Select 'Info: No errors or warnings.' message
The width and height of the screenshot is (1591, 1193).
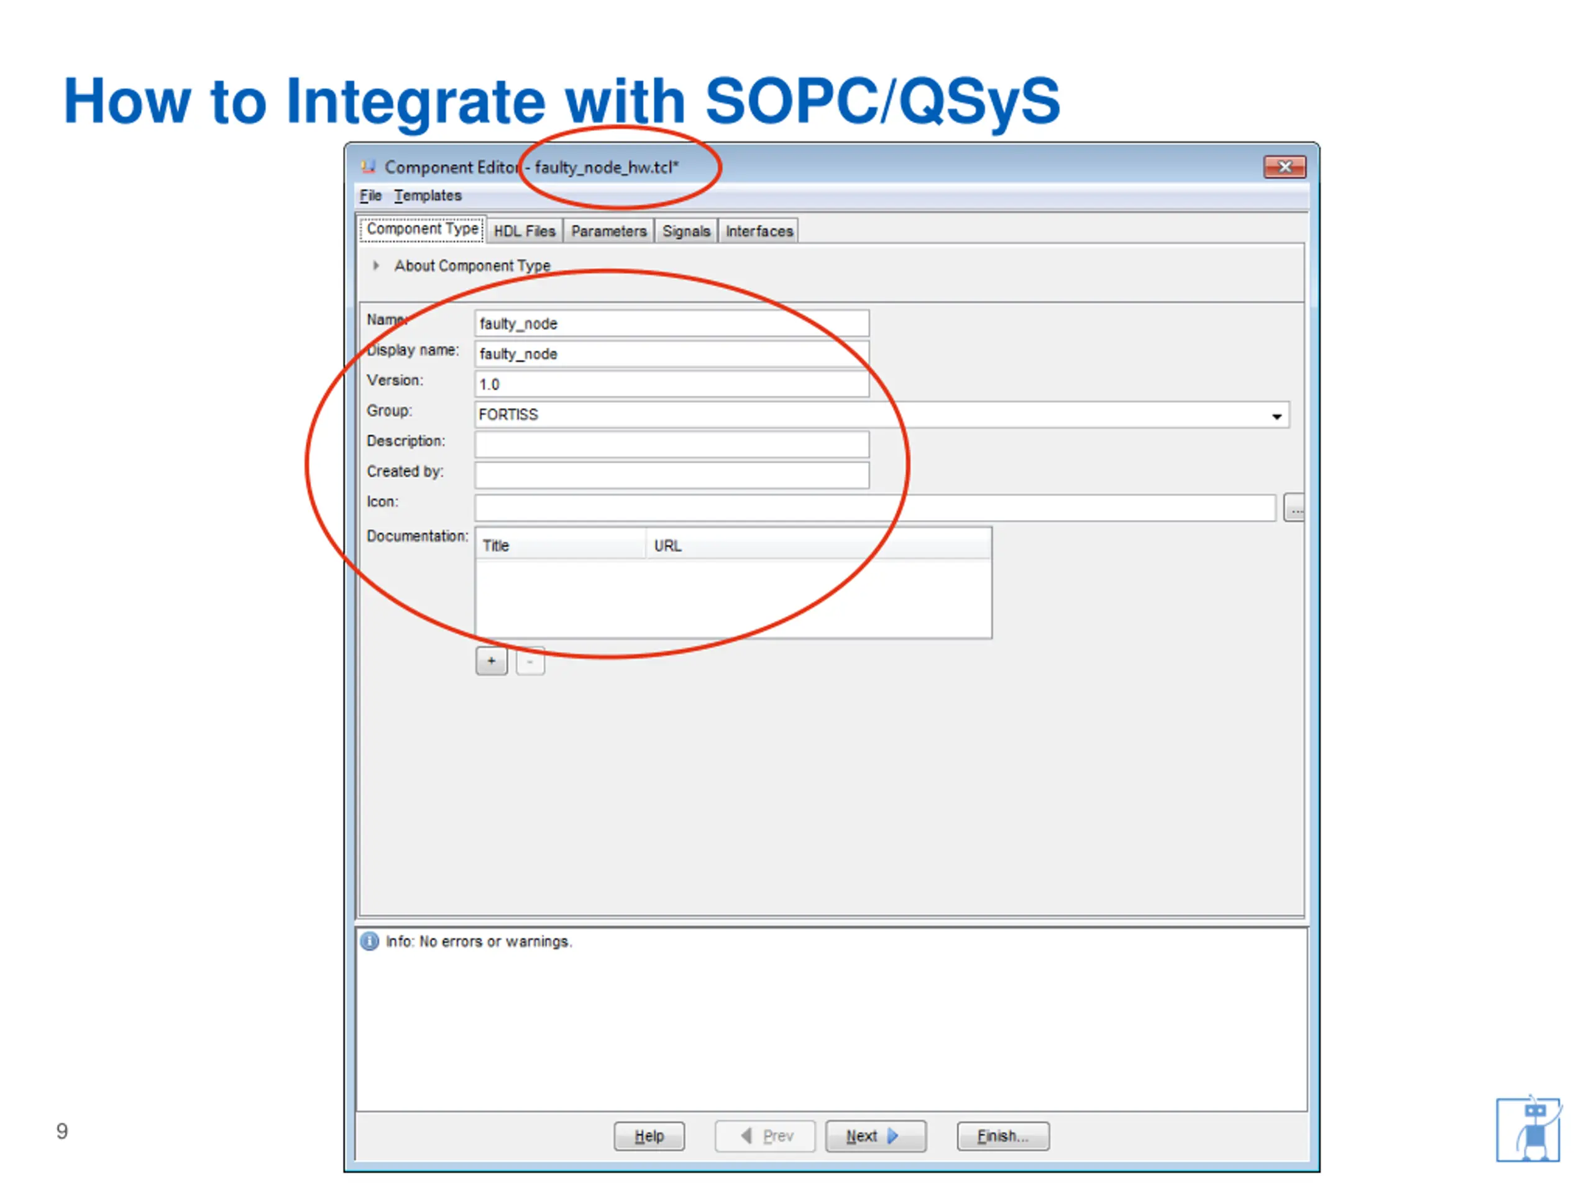[x=479, y=941]
